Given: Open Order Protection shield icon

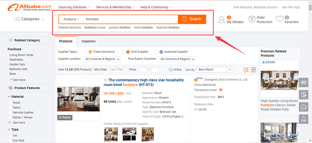Looking at the screenshot, I should [x=252, y=19].
